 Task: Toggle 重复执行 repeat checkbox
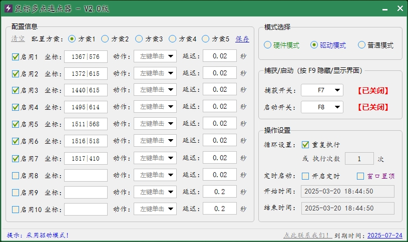tap(305, 145)
